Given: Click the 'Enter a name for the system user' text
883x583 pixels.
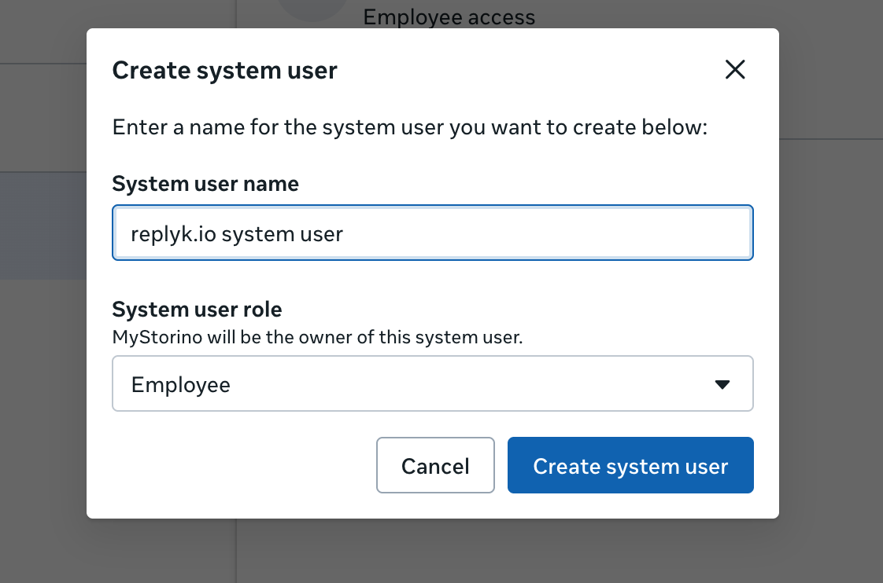Looking at the screenshot, I should [409, 127].
